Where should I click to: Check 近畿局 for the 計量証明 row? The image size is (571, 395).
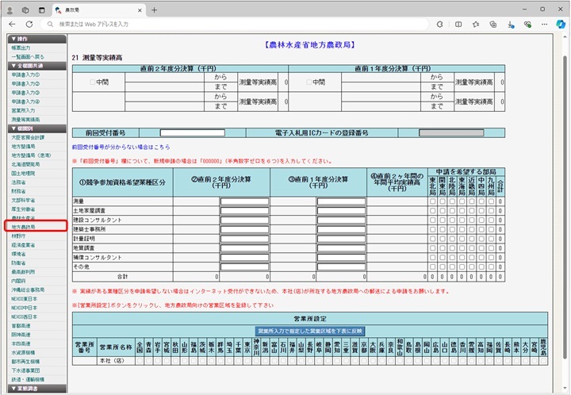click(472, 239)
